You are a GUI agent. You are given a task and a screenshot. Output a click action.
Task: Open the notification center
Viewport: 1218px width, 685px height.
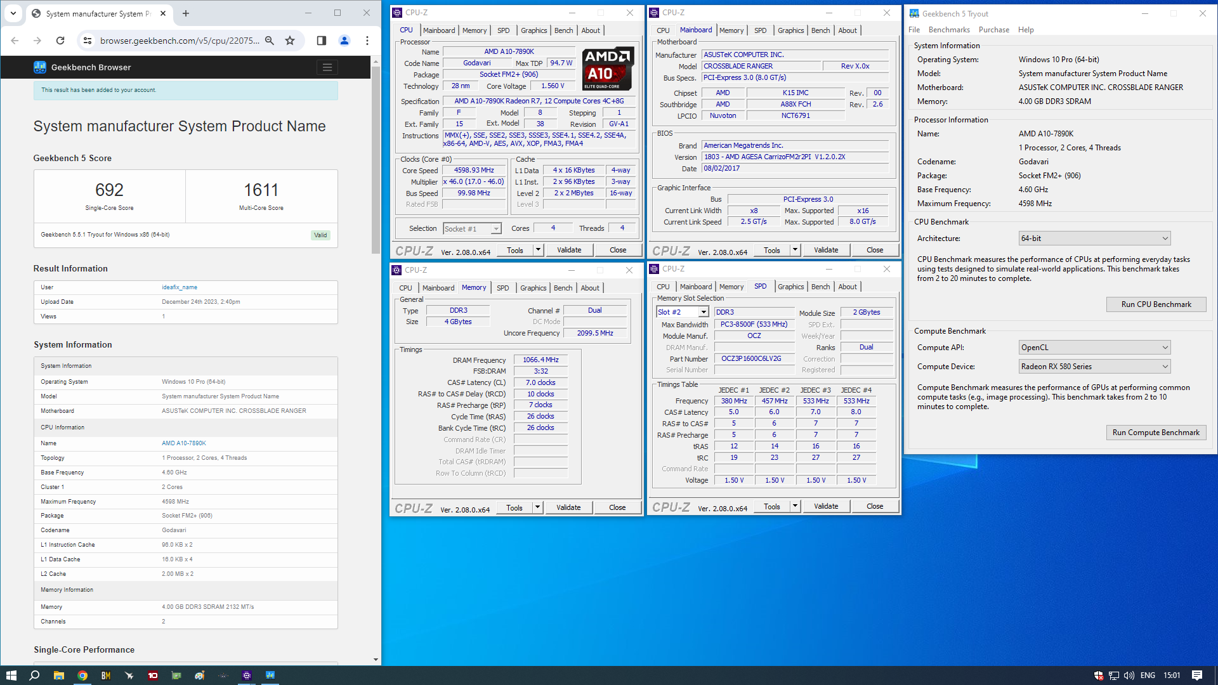[x=1197, y=675]
